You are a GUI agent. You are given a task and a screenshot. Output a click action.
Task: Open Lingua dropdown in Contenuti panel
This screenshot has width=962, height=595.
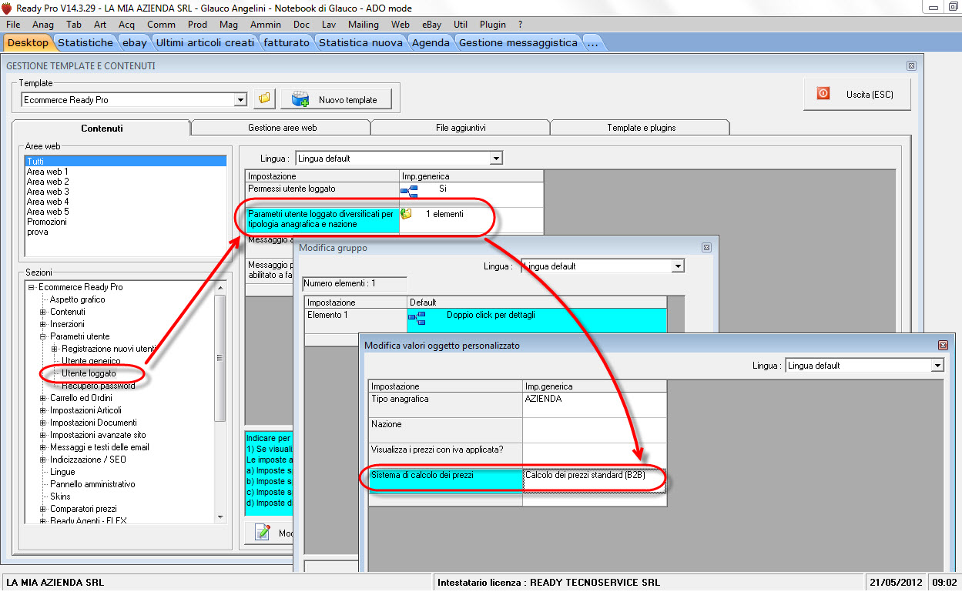[496, 159]
